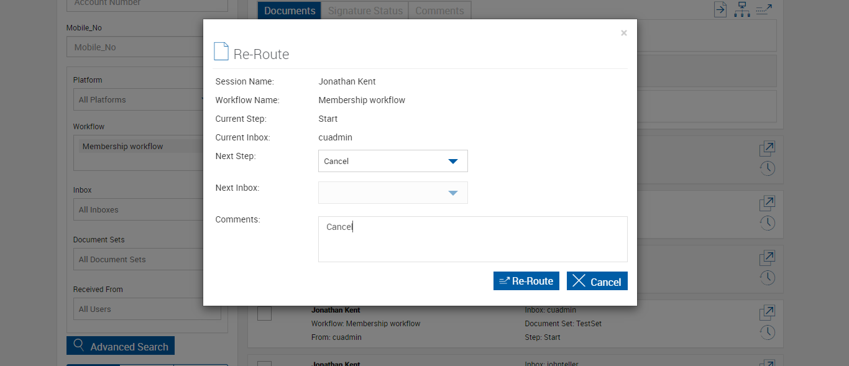Viewport: 849px width, 366px height.
Task: View history for the cuadmin Start-step session
Action: (x=768, y=332)
